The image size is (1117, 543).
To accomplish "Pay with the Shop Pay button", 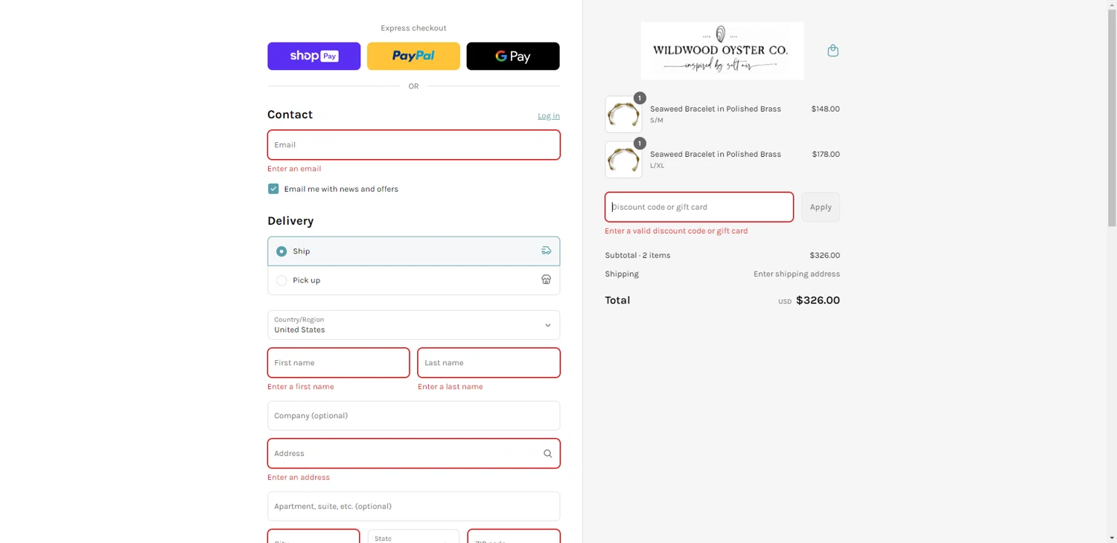I will coord(314,57).
